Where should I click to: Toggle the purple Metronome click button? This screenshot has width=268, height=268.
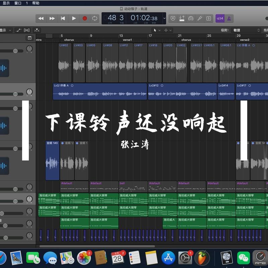[229, 18]
